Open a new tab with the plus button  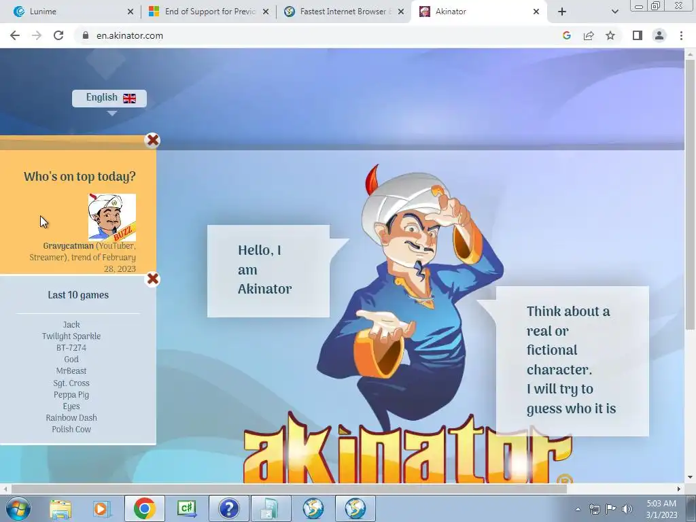[x=562, y=12]
